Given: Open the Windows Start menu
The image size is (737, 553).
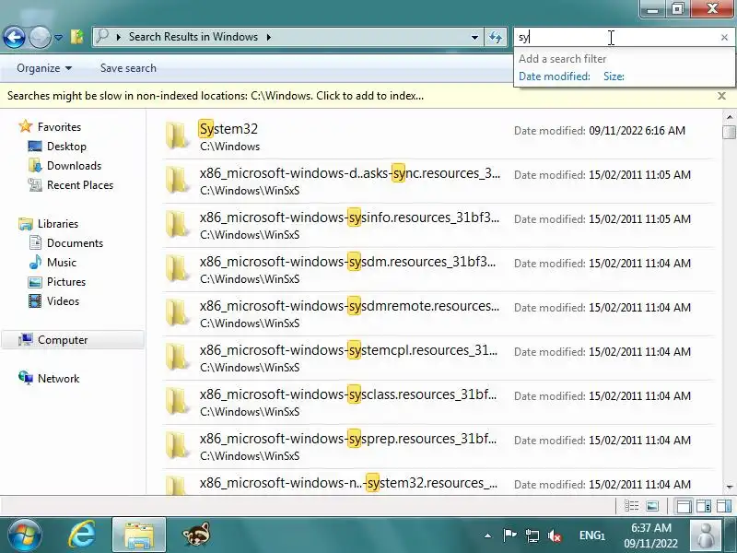Looking at the screenshot, I should tap(24, 535).
